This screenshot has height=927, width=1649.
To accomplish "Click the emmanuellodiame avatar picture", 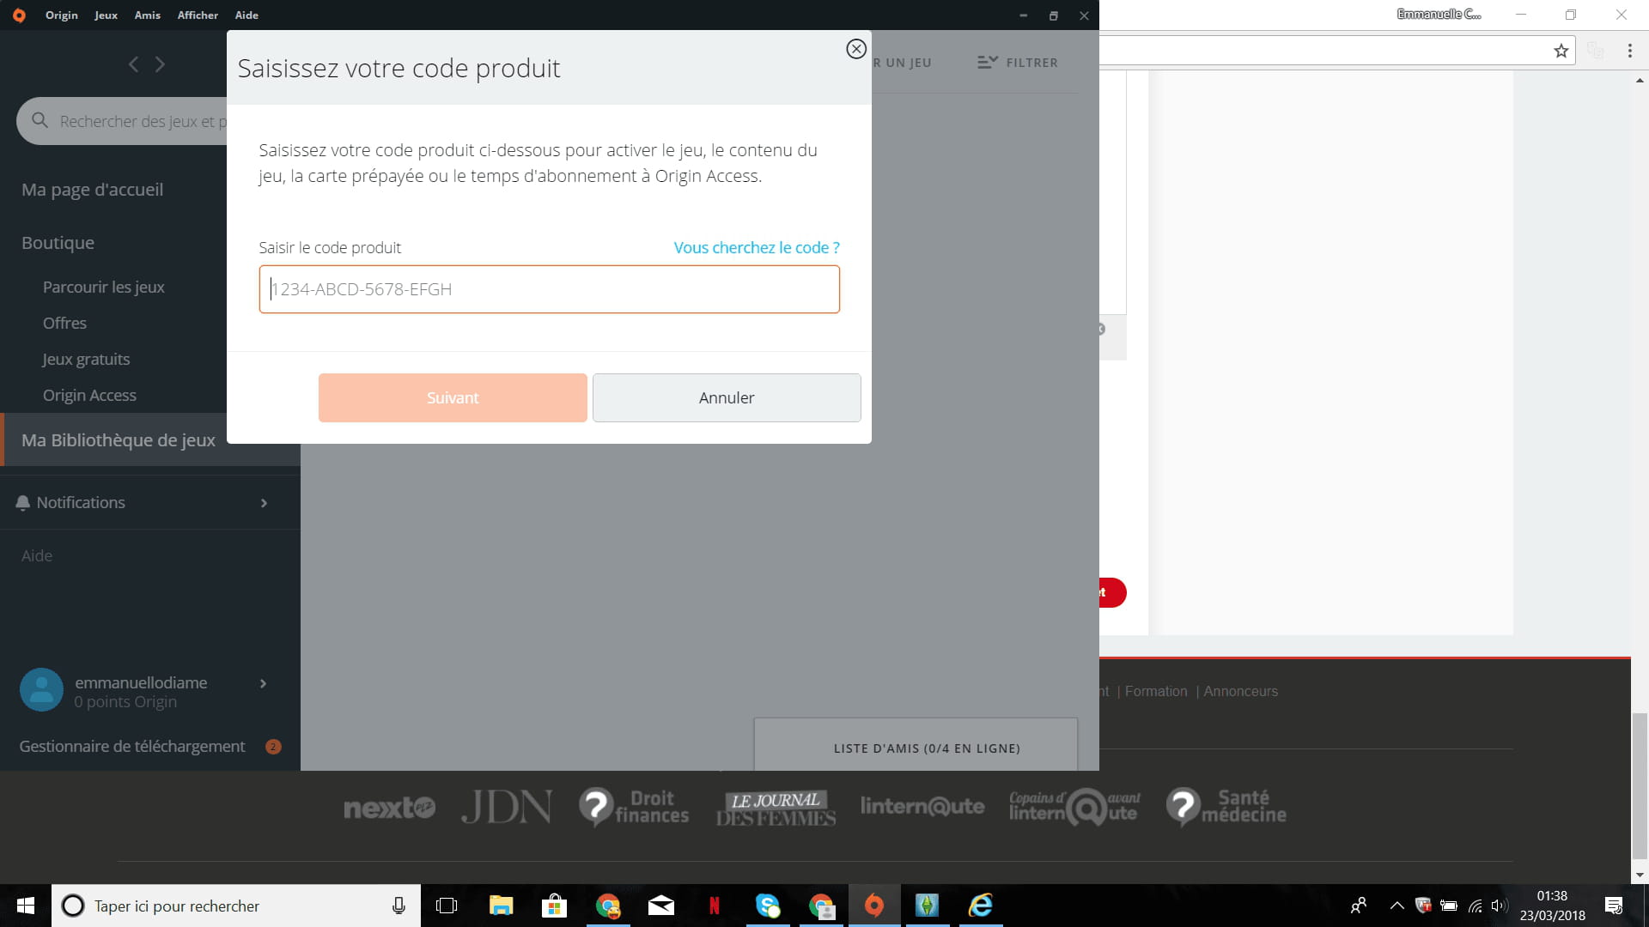I will pos(41,690).
